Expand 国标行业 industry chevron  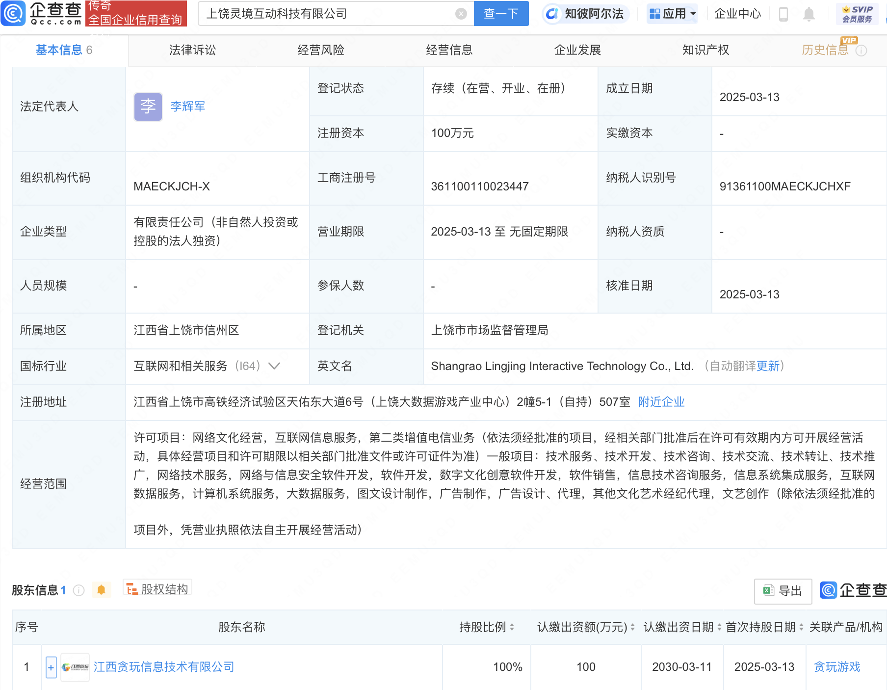point(274,366)
